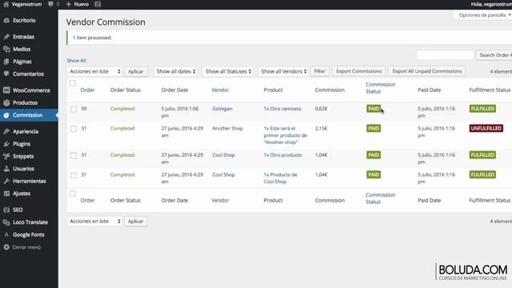The height and width of the screenshot is (288, 512).
Task: Open Show all Statuses dropdown
Action: tap(228, 71)
